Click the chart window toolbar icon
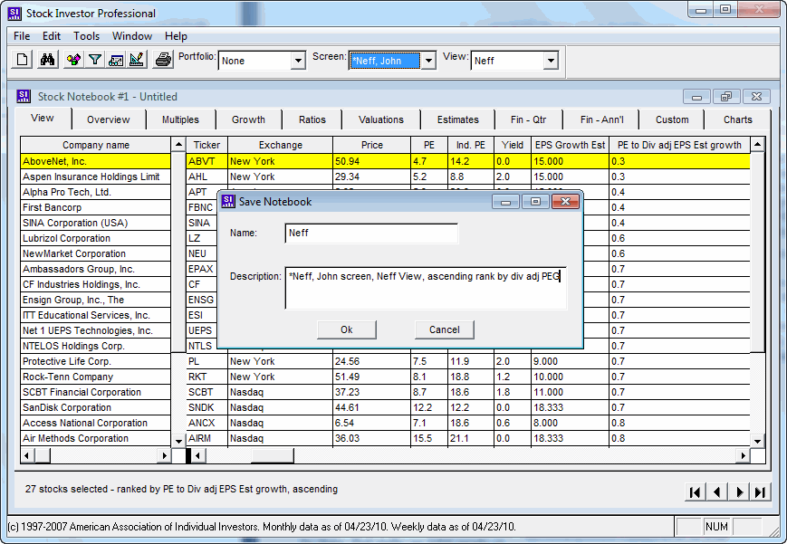The image size is (787, 544). pos(116,61)
